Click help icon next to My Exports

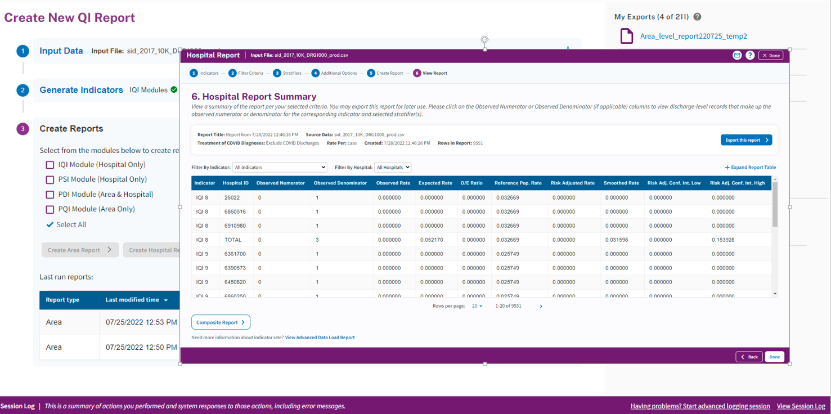pyautogui.click(x=698, y=17)
